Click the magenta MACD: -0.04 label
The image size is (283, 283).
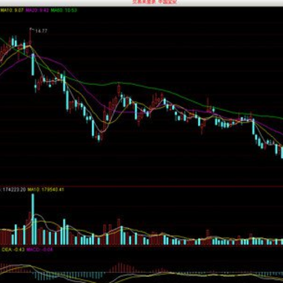(40, 249)
